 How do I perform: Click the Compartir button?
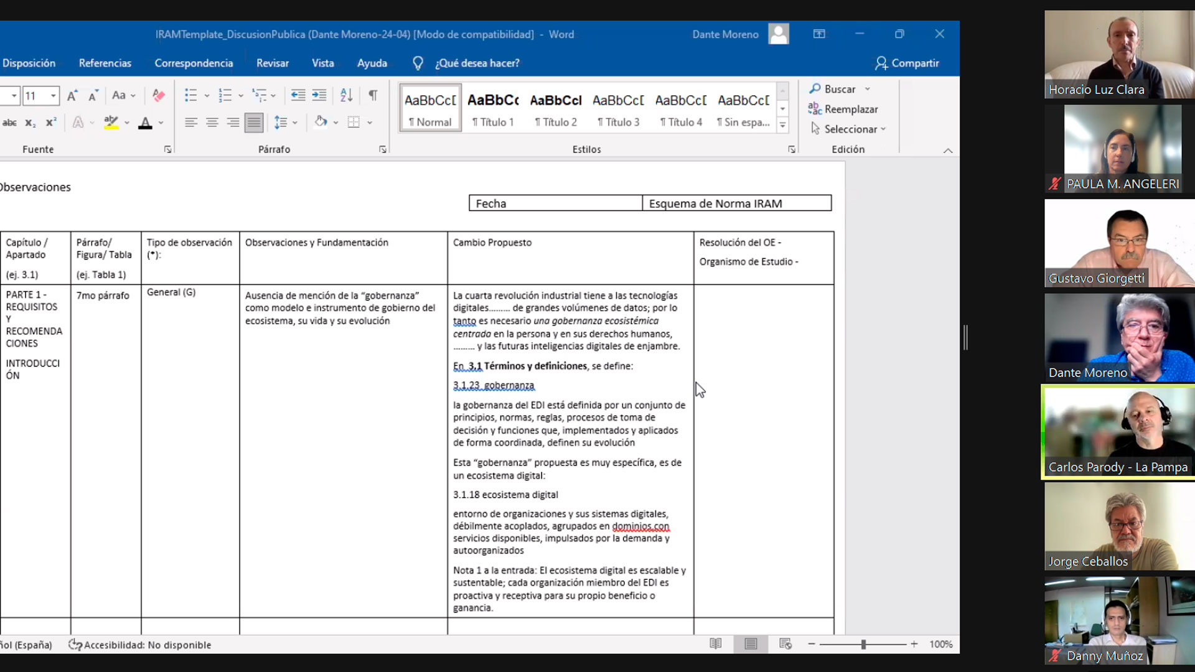pyautogui.click(x=907, y=63)
